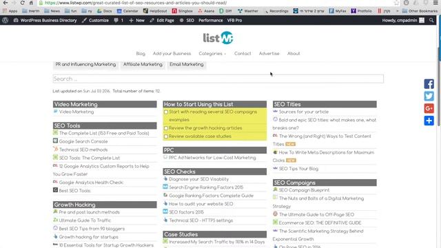Filter by Email Marketing tag

tap(187, 65)
